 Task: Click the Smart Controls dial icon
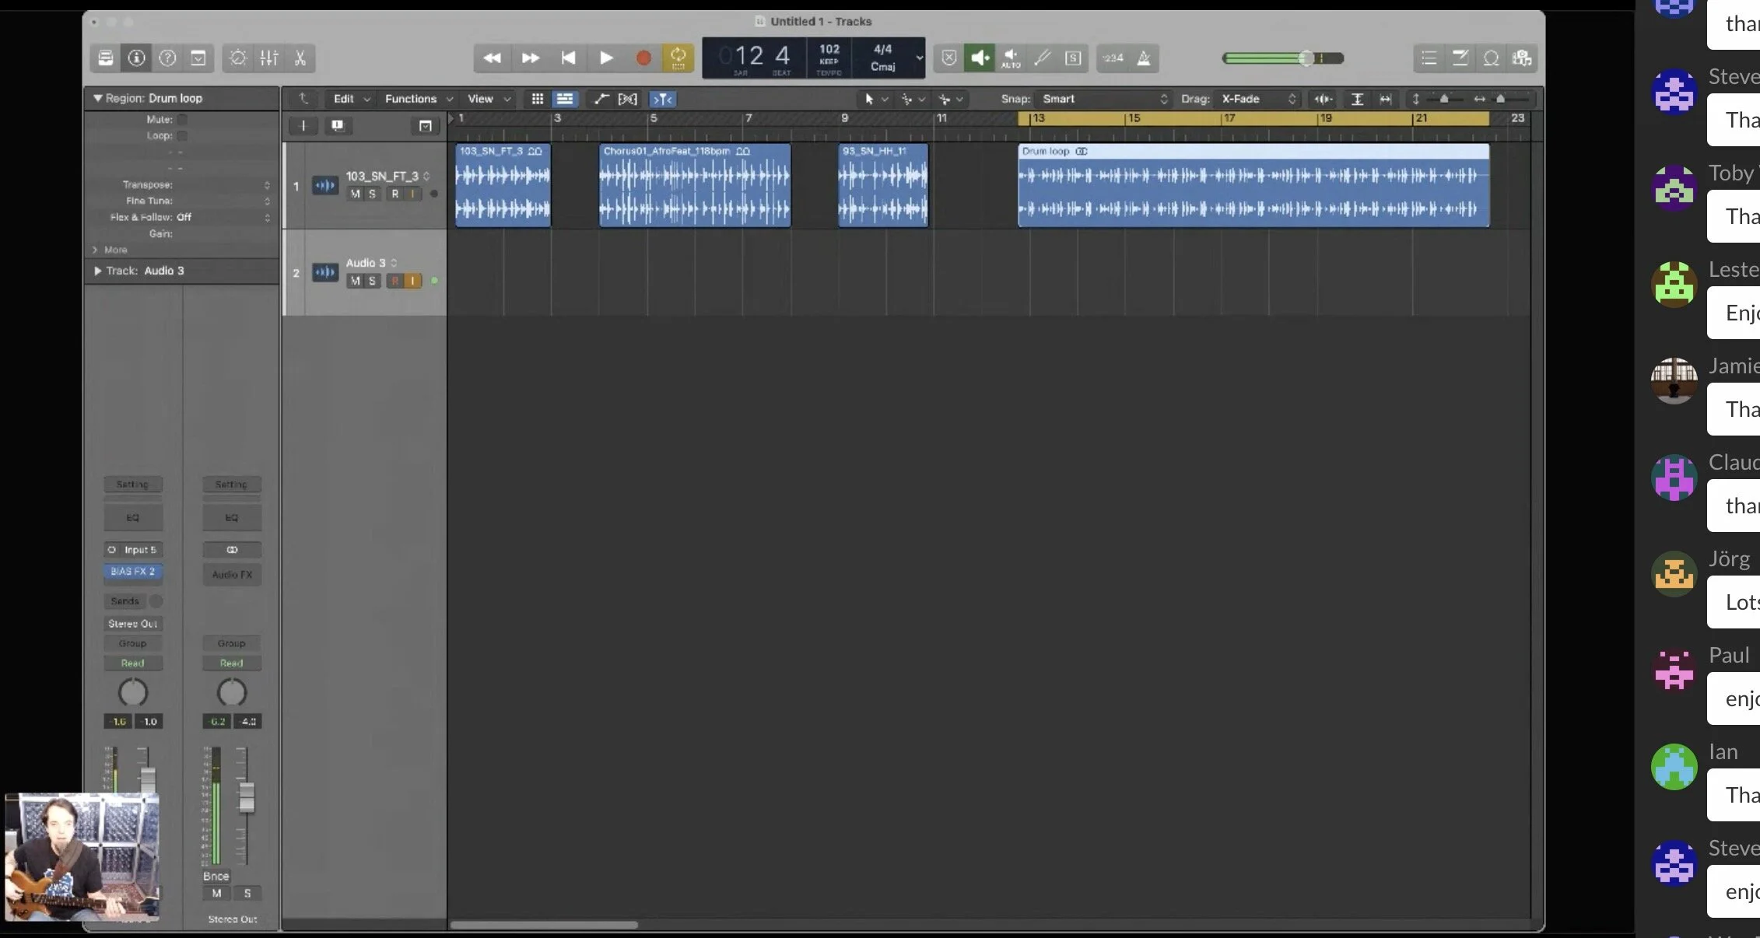tap(238, 58)
